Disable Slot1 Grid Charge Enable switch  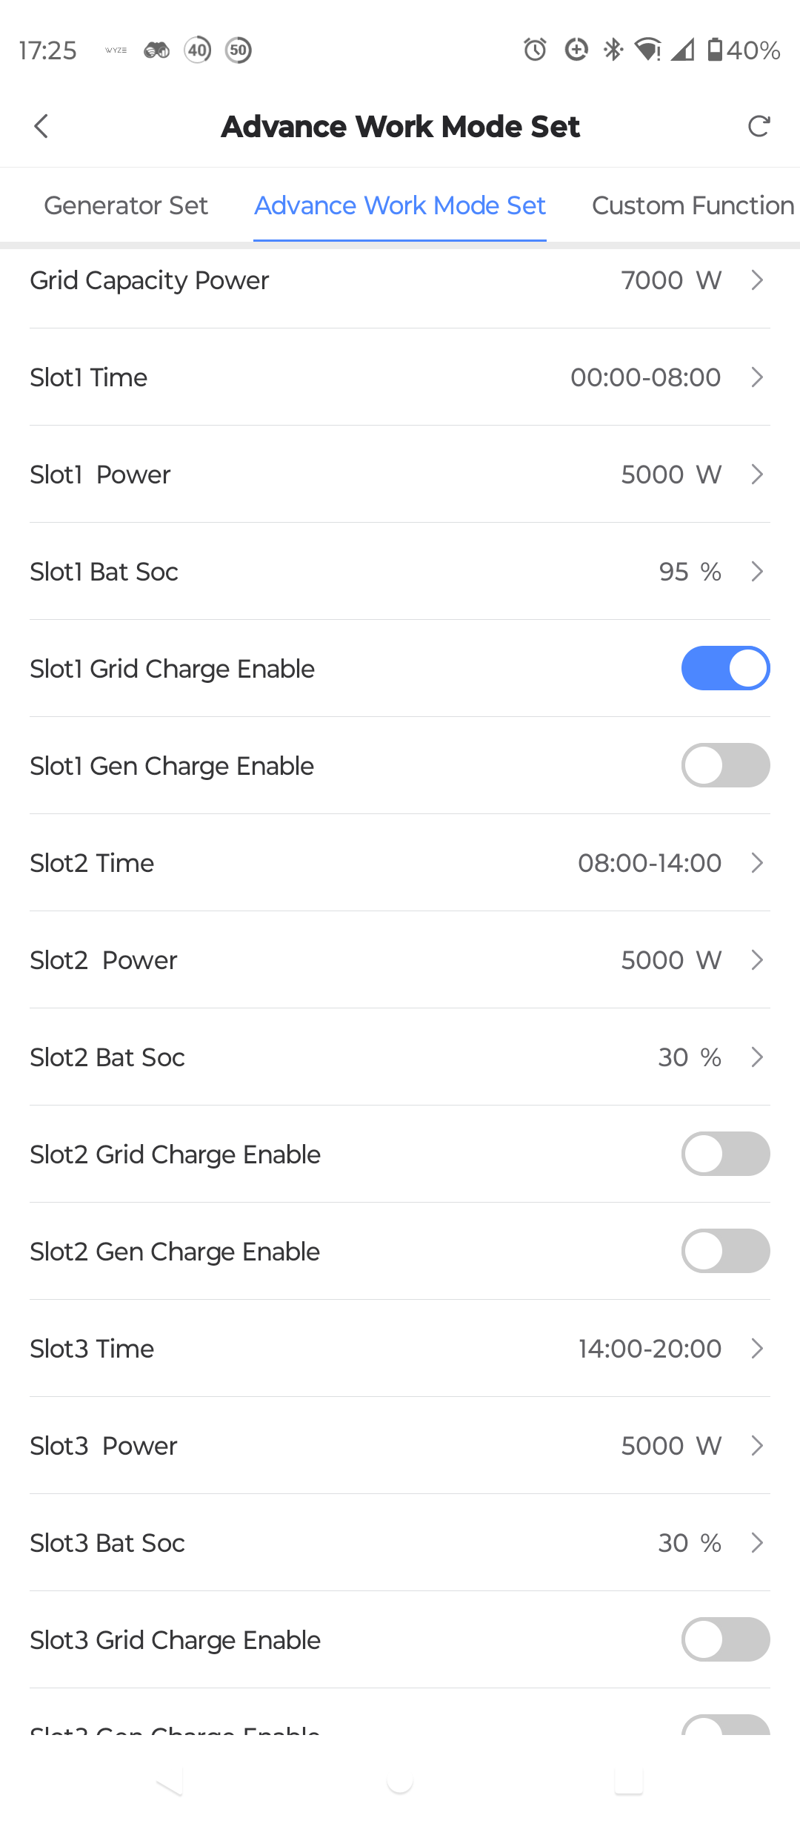click(x=725, y=668)
